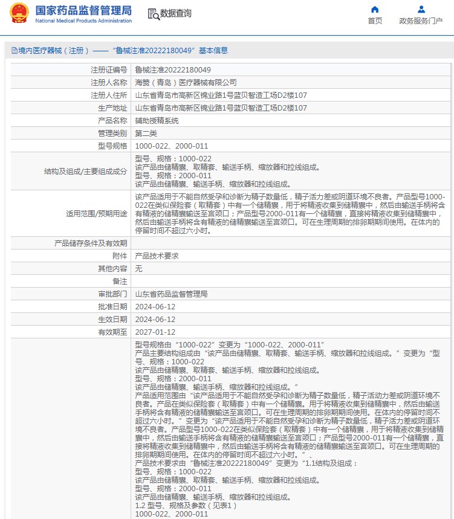Select registrant name 海赞（青岛）医疗器械有限公司
454x519 pixels.
tap(186, 82)
